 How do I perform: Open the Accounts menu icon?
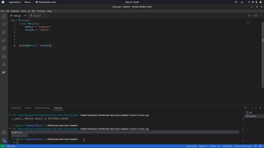[4, 132]
